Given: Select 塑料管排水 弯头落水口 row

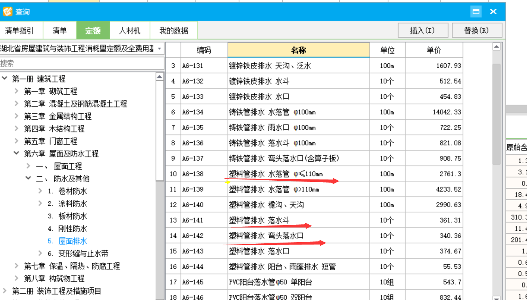Looking at the screenshot, I should coord(314,236).
